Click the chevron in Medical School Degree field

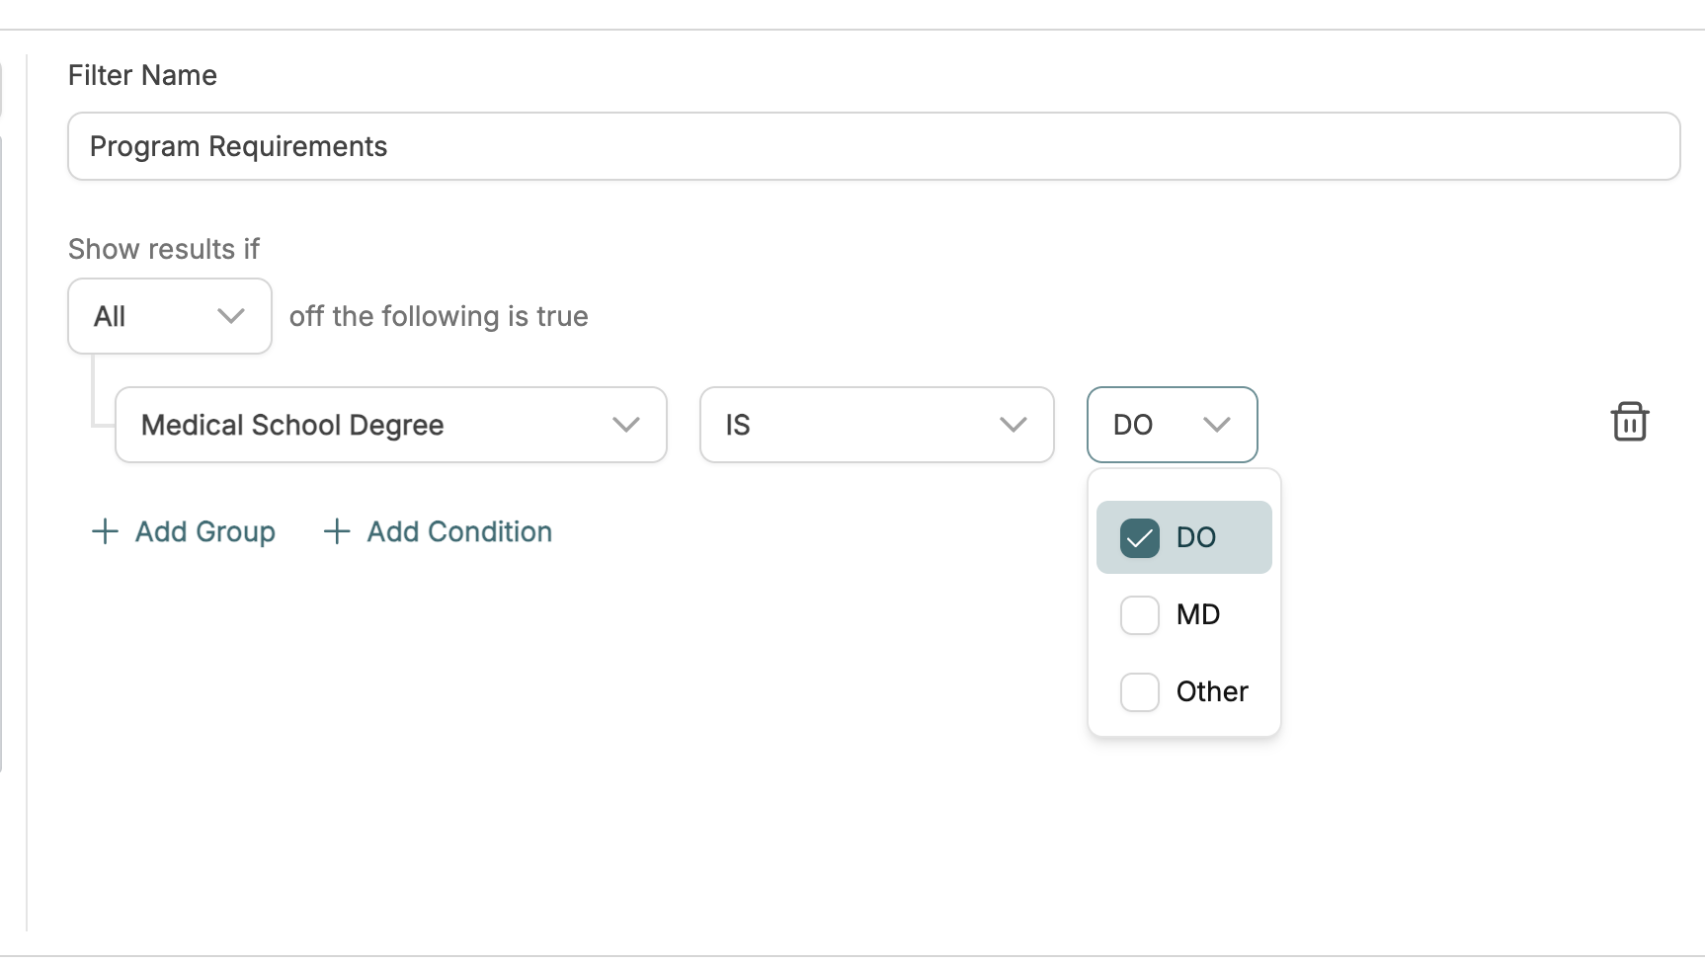pyautogui.click(x=626, y=425)
